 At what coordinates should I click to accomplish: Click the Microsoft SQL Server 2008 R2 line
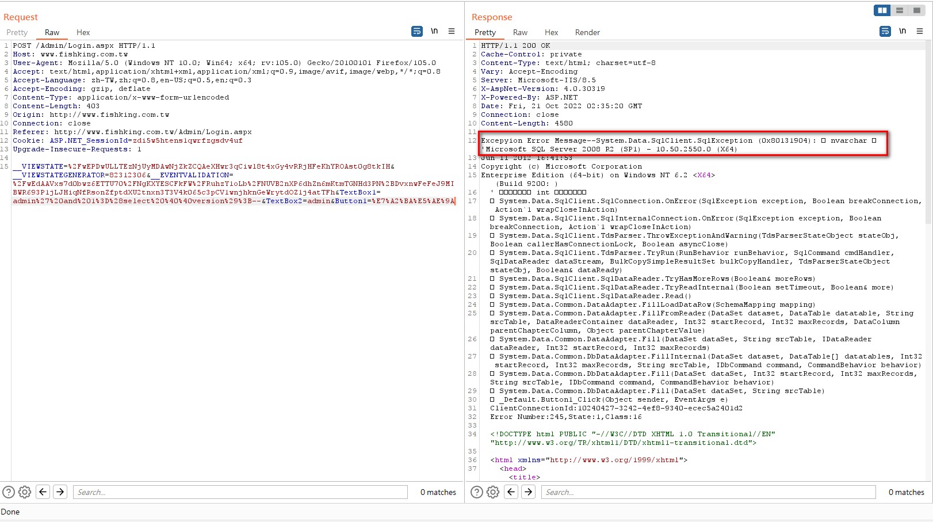coord(609,149)
